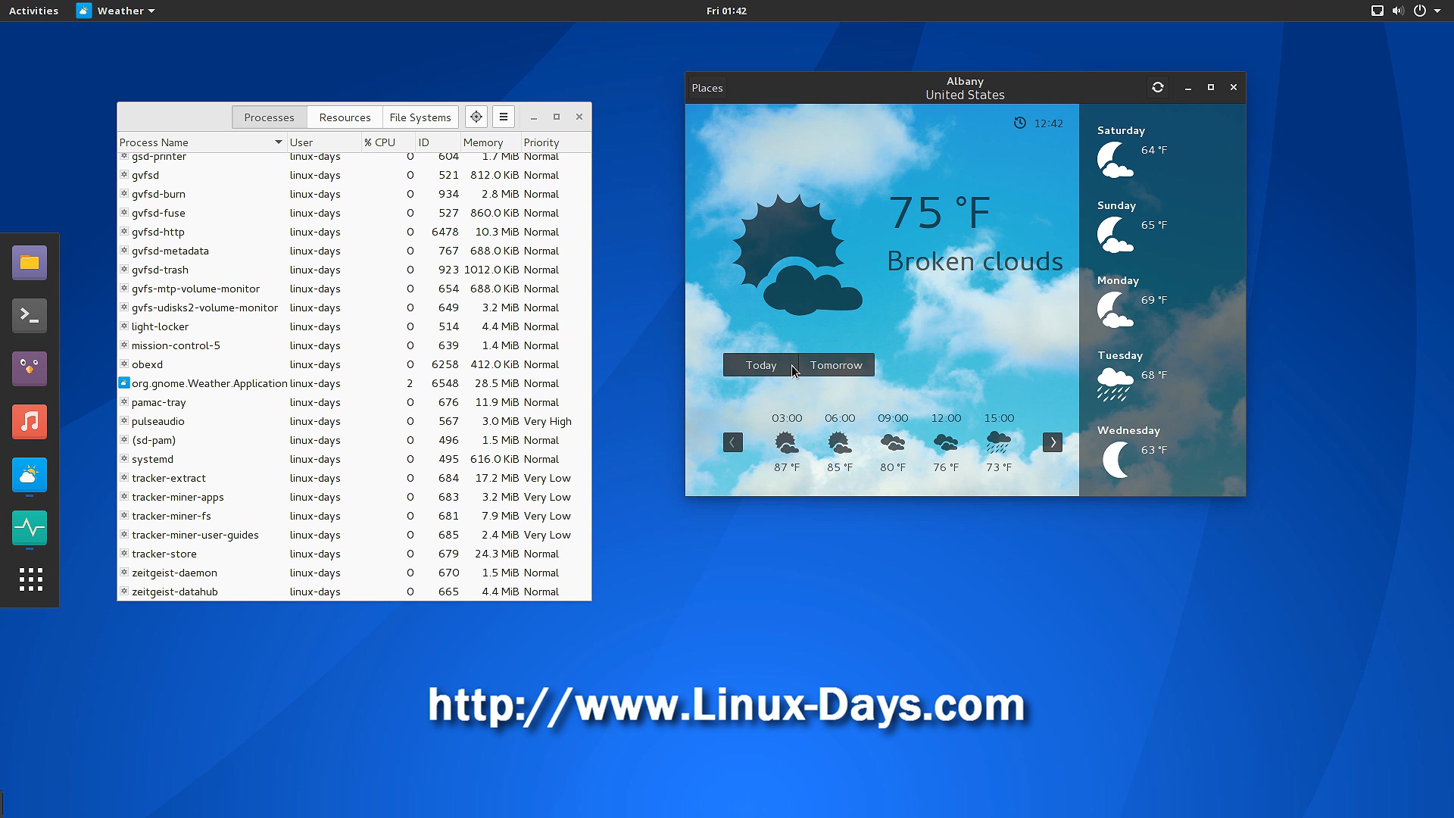1454x818 pixels.
Task: Select the gvfsd-http process row
Action: coord(354,232)
